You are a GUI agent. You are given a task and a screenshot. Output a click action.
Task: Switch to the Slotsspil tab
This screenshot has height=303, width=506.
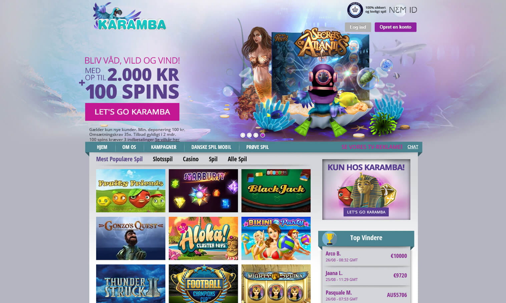coord(162,159)
